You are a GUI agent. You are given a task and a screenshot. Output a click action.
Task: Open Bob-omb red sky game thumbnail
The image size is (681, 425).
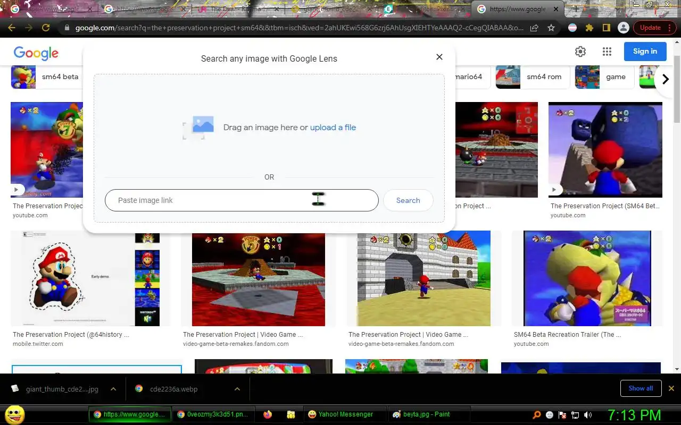tap(496, 150)
